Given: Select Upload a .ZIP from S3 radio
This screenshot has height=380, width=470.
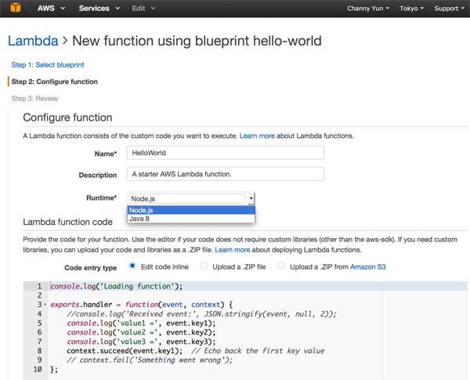Looking at the screenshot, I should (x=281, y=266).
